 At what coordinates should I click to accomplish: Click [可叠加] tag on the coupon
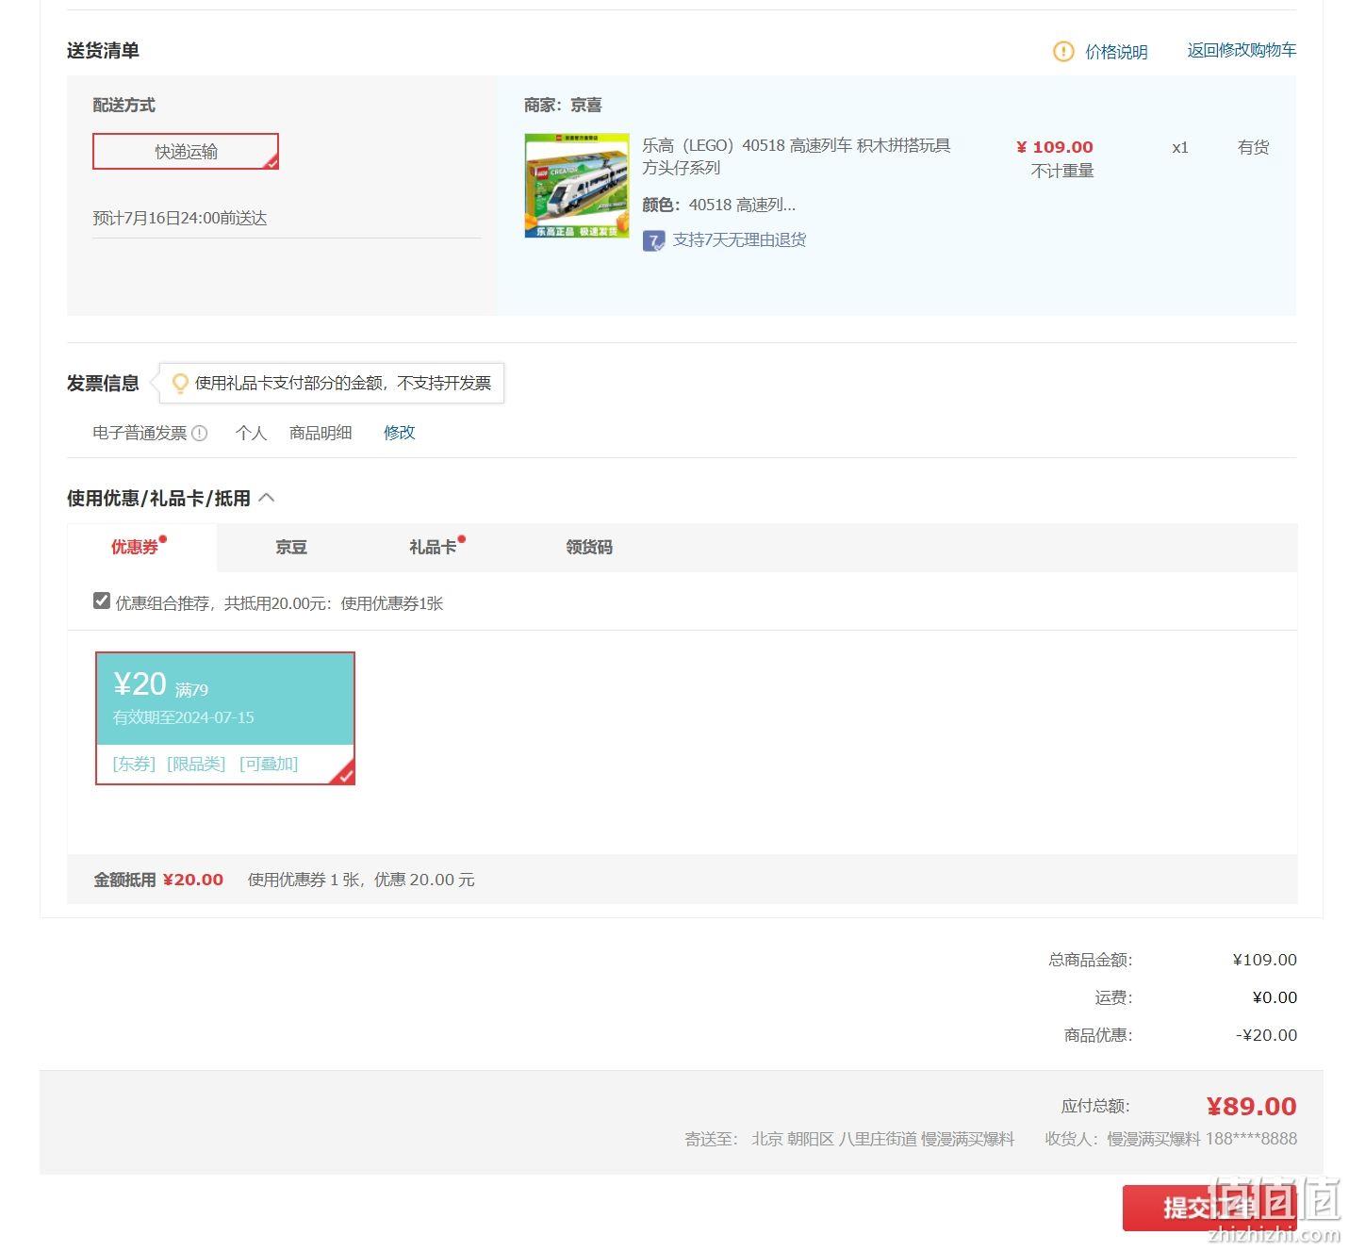pos(269,764)
